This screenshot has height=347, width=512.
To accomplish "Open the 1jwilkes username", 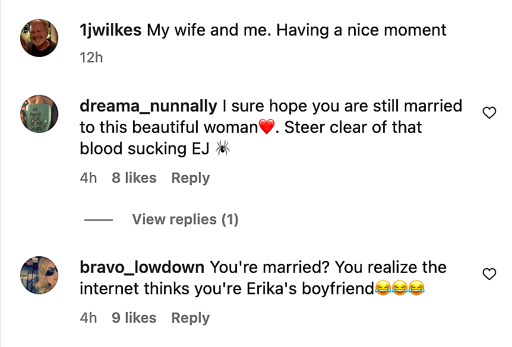I will 110,30.
